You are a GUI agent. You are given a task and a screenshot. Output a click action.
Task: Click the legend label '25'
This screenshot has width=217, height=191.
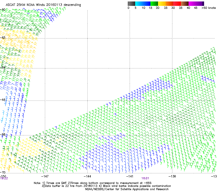(x=166, y=8)
